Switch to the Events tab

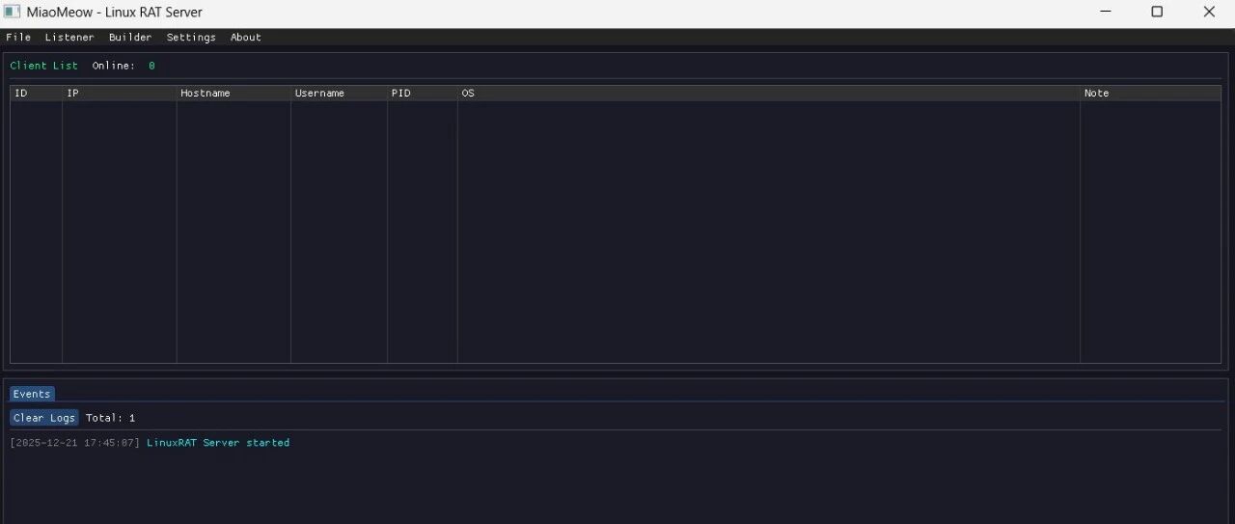pos(32,394)
